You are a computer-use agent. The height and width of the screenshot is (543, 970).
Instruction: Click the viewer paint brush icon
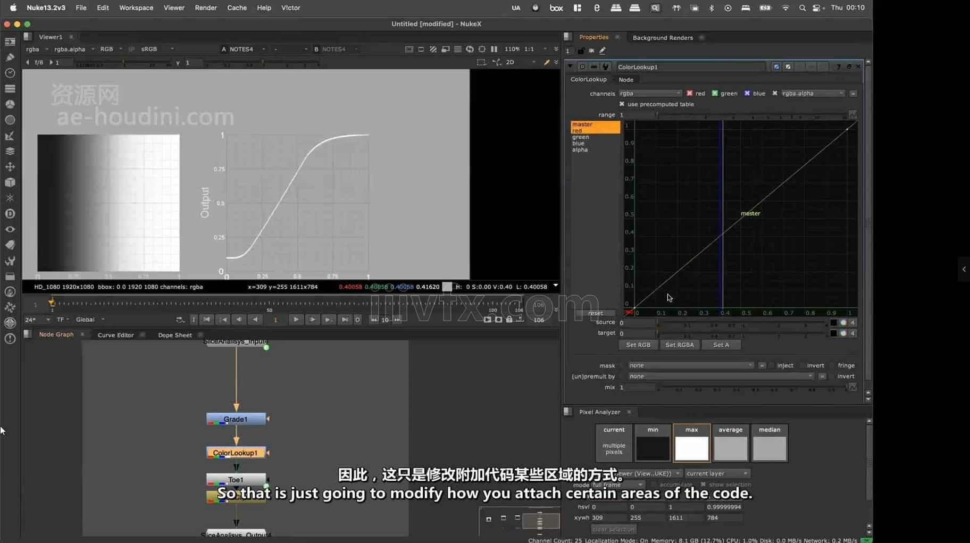pos(547,62)
